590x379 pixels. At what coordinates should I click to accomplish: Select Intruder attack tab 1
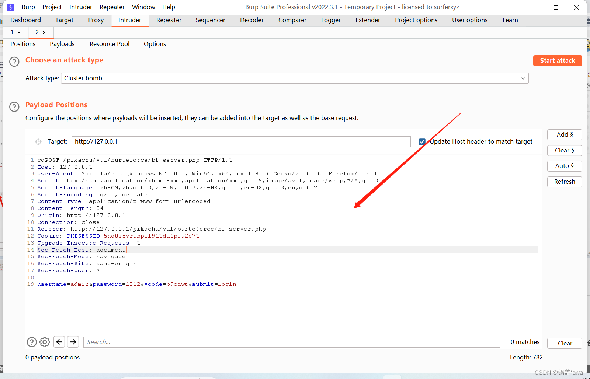coord(12,32)
